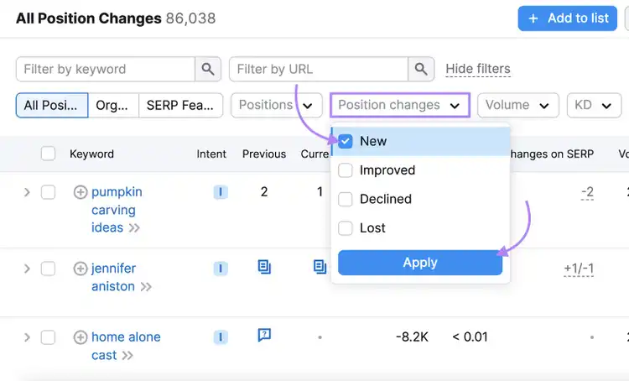The height and width of the screenshot is (381, 629).
Task: Click the keyword filter search icon
Action: click(x=208, y=69)
